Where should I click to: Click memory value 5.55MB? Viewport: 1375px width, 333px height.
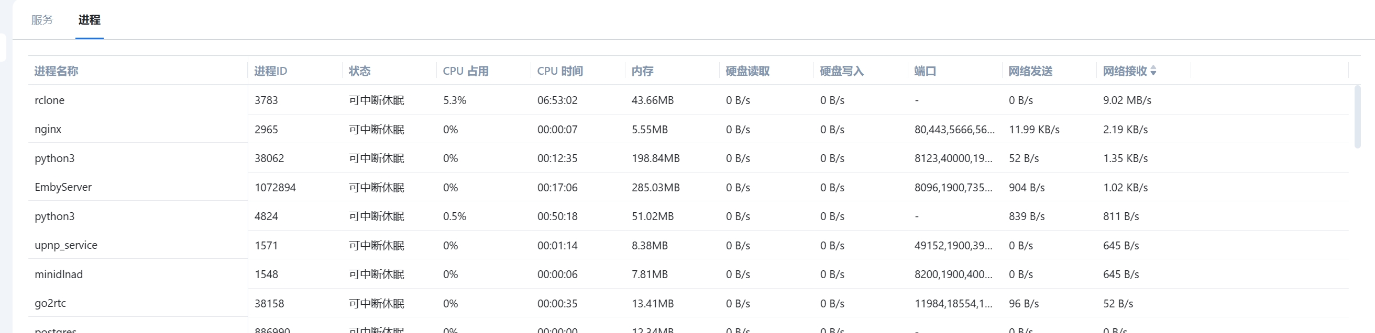650,130
